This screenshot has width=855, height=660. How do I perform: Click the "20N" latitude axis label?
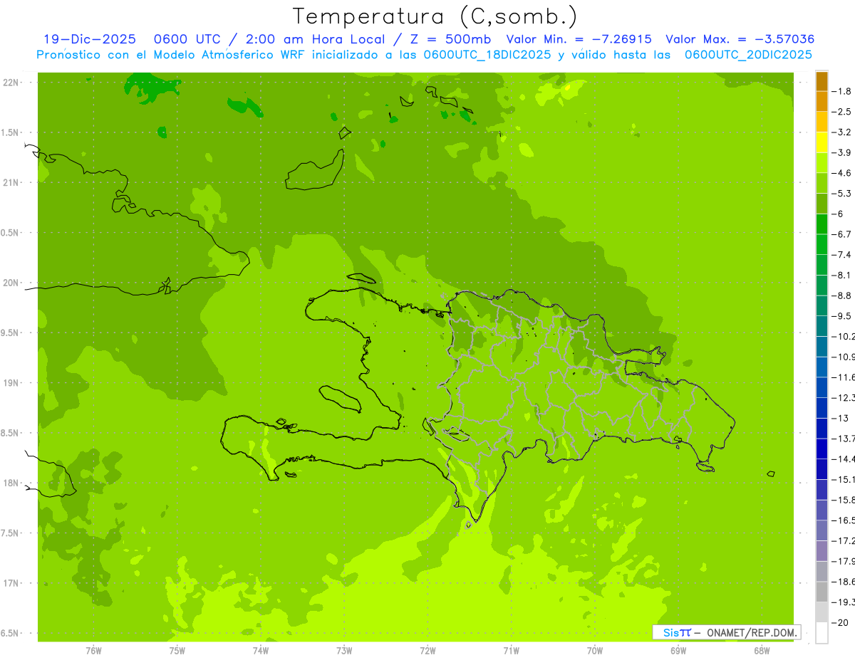click(12, 283)
